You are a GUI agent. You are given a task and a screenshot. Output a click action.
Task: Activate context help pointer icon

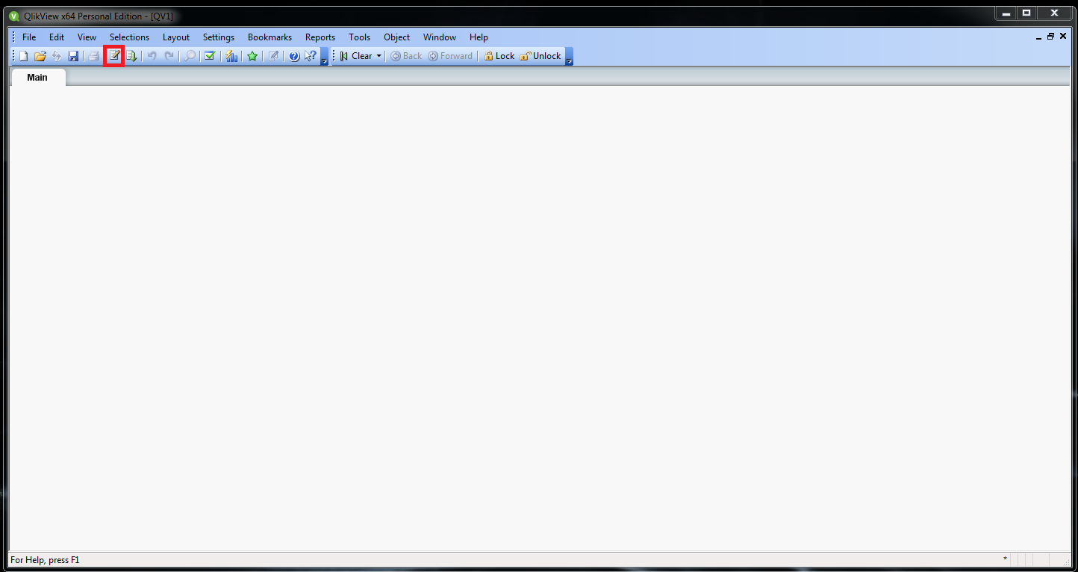[311, 56]
